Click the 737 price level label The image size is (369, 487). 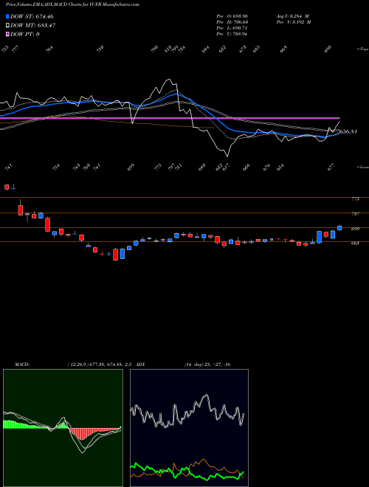coord(355,214)
